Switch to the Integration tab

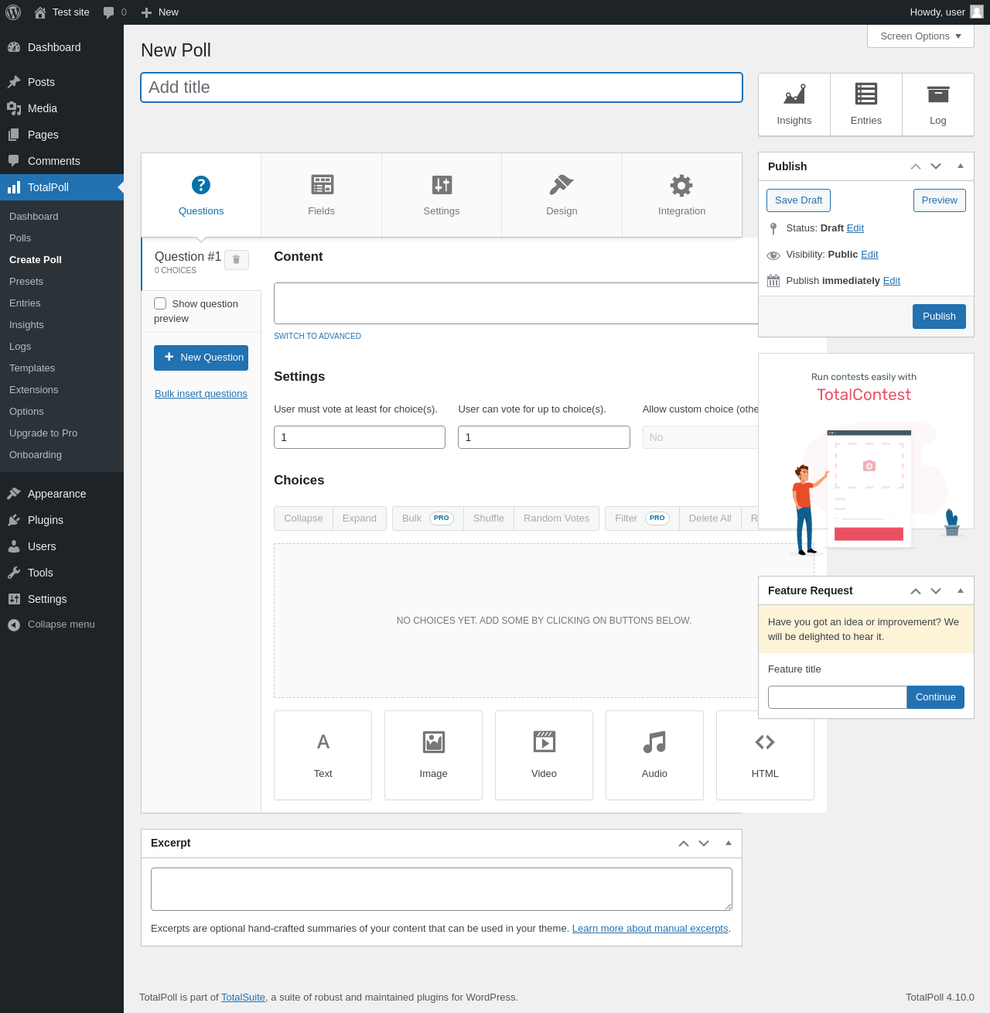(x=681, y=195)
